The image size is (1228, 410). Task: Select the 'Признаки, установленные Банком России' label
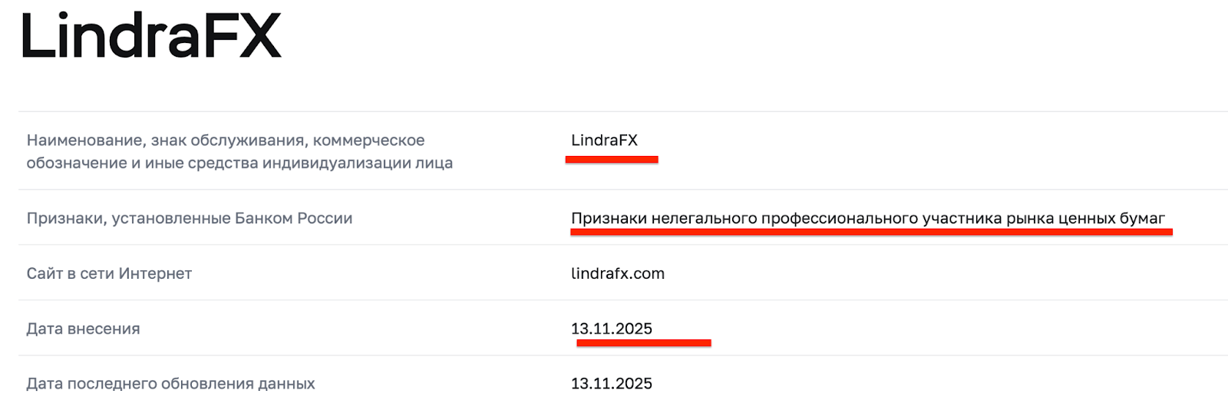pos(190,218)
